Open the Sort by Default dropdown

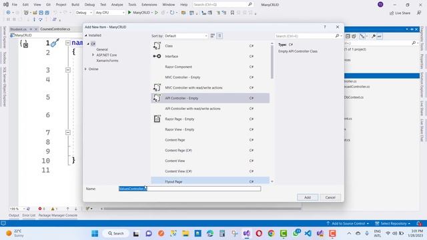186,36
